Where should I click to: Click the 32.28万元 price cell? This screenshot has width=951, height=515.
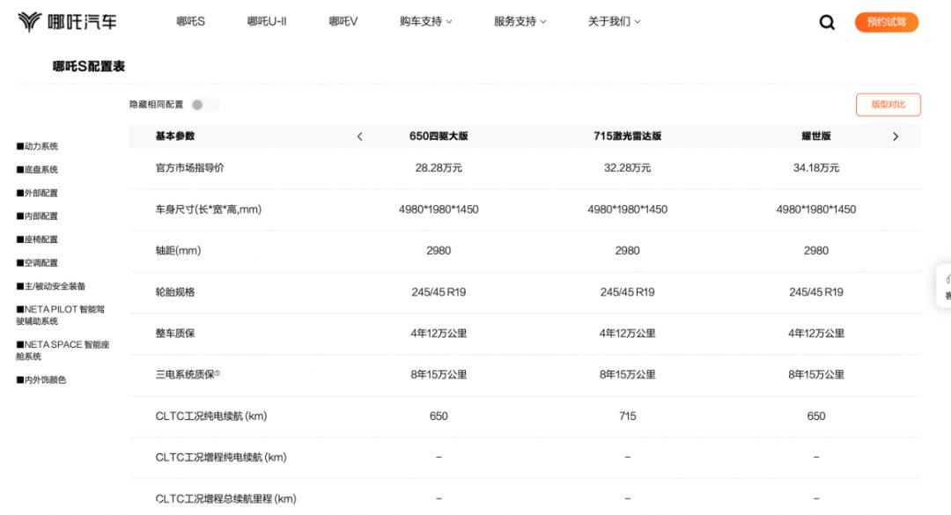click(x=627, y=167)
